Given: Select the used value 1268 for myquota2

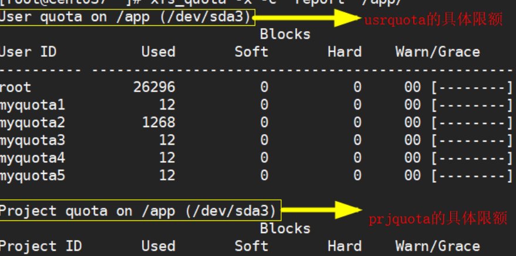Looking at the screenshot, I should click(158, 123).
